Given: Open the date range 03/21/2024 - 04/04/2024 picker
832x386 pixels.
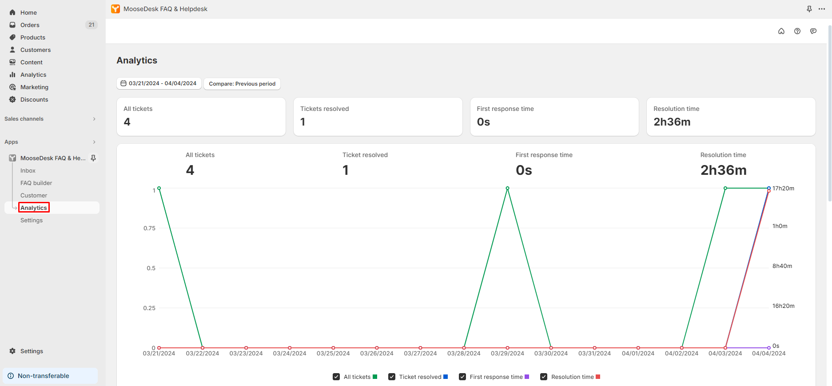Looking at the screenshot, I should (x=159, y=83).
